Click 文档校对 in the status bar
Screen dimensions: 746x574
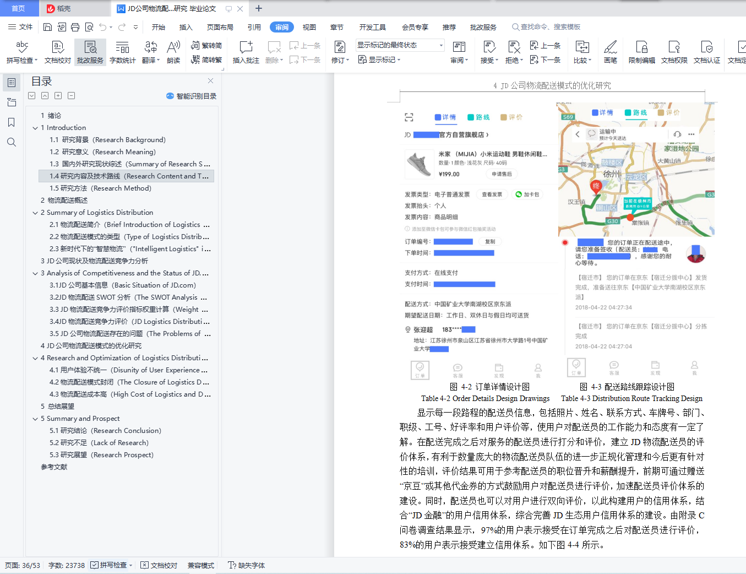[x=159, y=565]
